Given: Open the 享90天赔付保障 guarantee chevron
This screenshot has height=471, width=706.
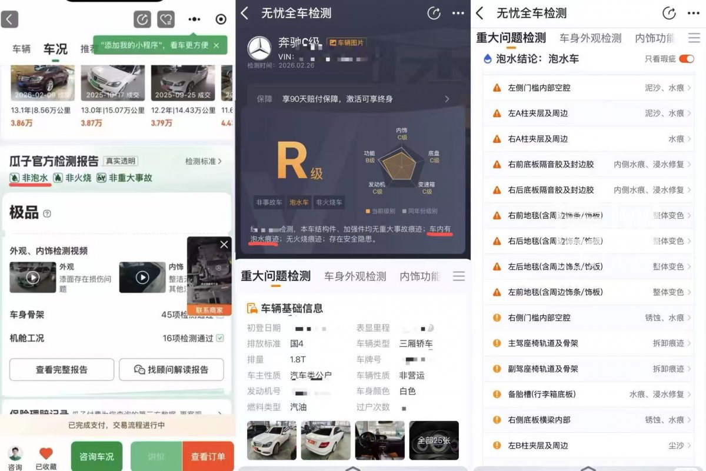Looking at the screenshot, I should click(x=447, y=99).
